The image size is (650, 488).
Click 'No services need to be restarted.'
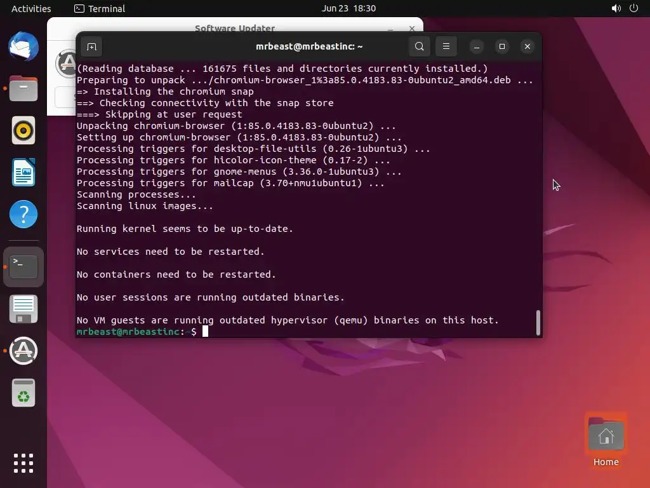click(x=170, y=252)
